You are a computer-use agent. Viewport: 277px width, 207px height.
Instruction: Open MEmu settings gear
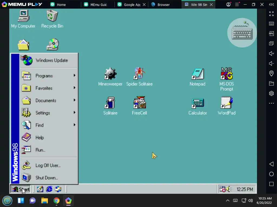271,93
